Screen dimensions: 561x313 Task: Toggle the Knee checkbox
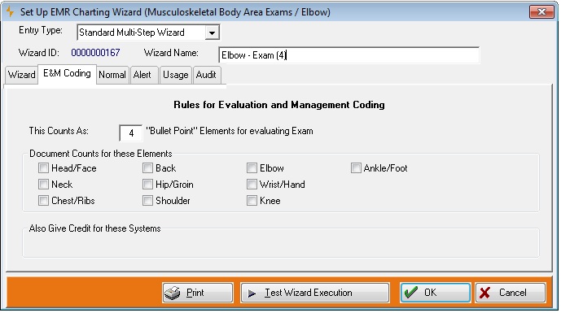[252, 201]
